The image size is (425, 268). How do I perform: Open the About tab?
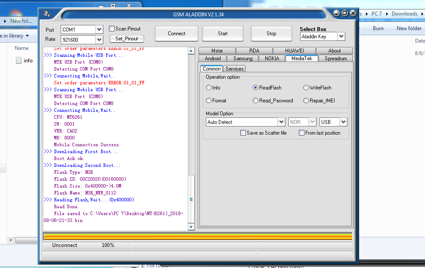[335, 51]
